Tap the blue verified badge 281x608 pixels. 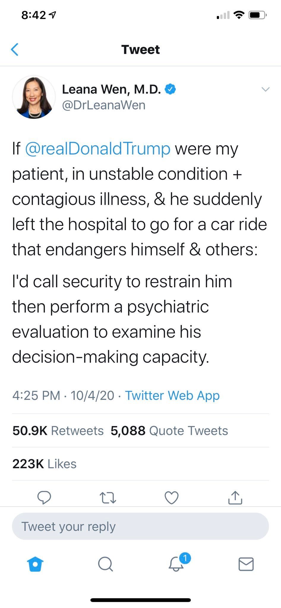[x=170, y=89]
